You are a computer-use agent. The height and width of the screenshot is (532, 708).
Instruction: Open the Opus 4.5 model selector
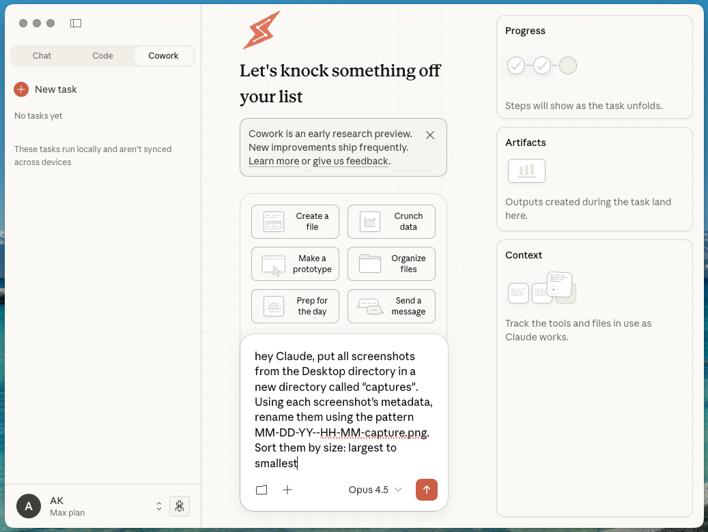coord(374,490)
